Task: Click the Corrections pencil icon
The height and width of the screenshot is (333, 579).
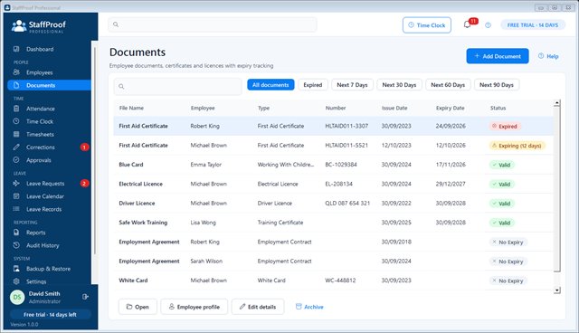Action: tap(16, 147)
